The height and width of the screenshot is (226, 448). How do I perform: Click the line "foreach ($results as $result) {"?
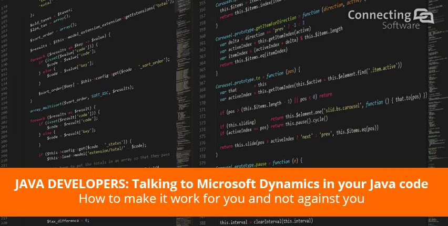coord(63,114)
